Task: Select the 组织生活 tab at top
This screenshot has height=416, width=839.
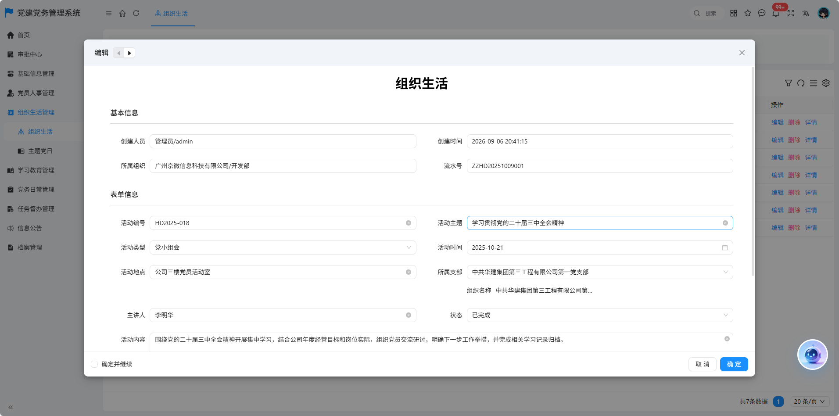Action: tap(172, 14)
